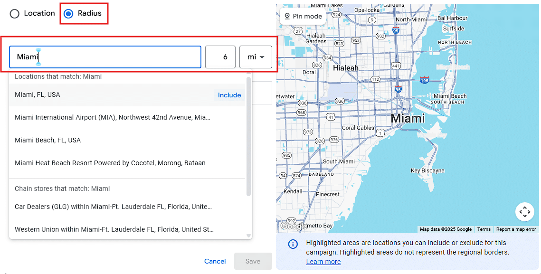This screenshot has width=541, height=274.
Task: Choose the Miami, FL, USA suggestion
Action: click(x=127, y=95)
